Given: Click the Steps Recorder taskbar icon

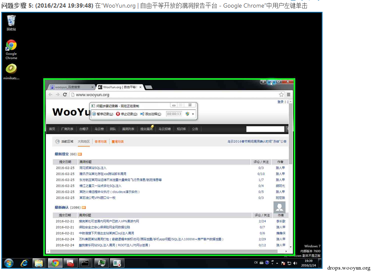Looking at the screenshot, I should click(x=117, y=263).
